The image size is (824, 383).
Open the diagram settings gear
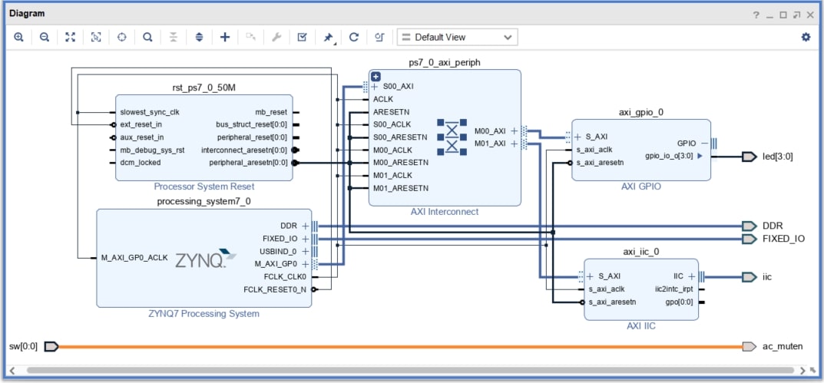[806, 38]
